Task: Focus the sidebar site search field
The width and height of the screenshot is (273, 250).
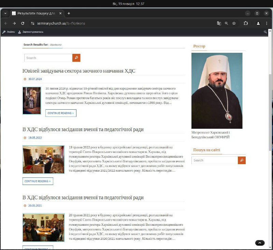Action: click(x=215, y=160)
